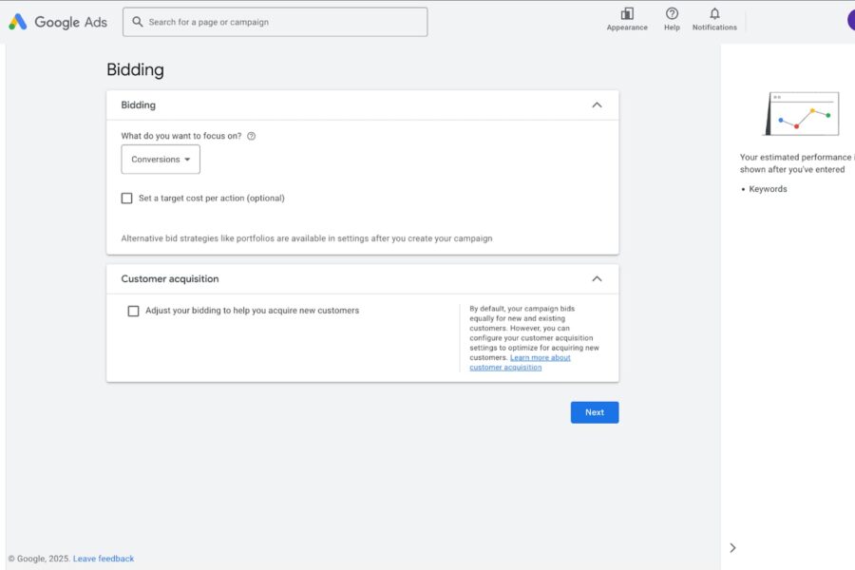Toggle side panel with right arrow chevron
This screenshot has width=855, height=570.
(x=732, y=547)
